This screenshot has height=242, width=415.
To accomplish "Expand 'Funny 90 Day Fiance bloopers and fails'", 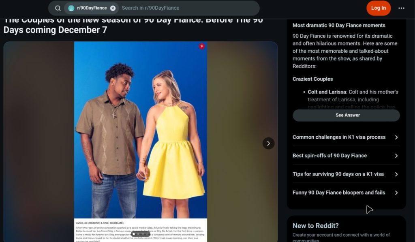I will pyautogui.click(x=345, y=193).
